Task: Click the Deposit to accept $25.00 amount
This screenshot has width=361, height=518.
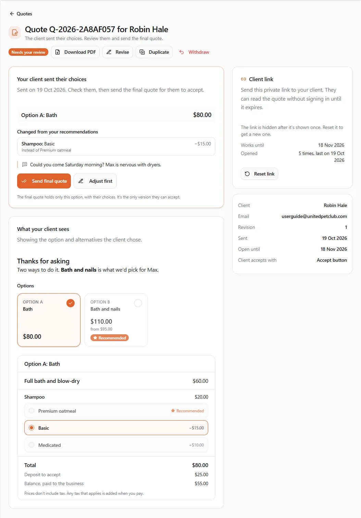Action: (x=201, y=475)
